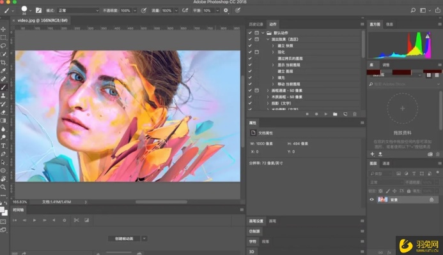The image size is (443, 255).
Task: Select the Horizontal Type tool
Action: (x=3, y=145)
